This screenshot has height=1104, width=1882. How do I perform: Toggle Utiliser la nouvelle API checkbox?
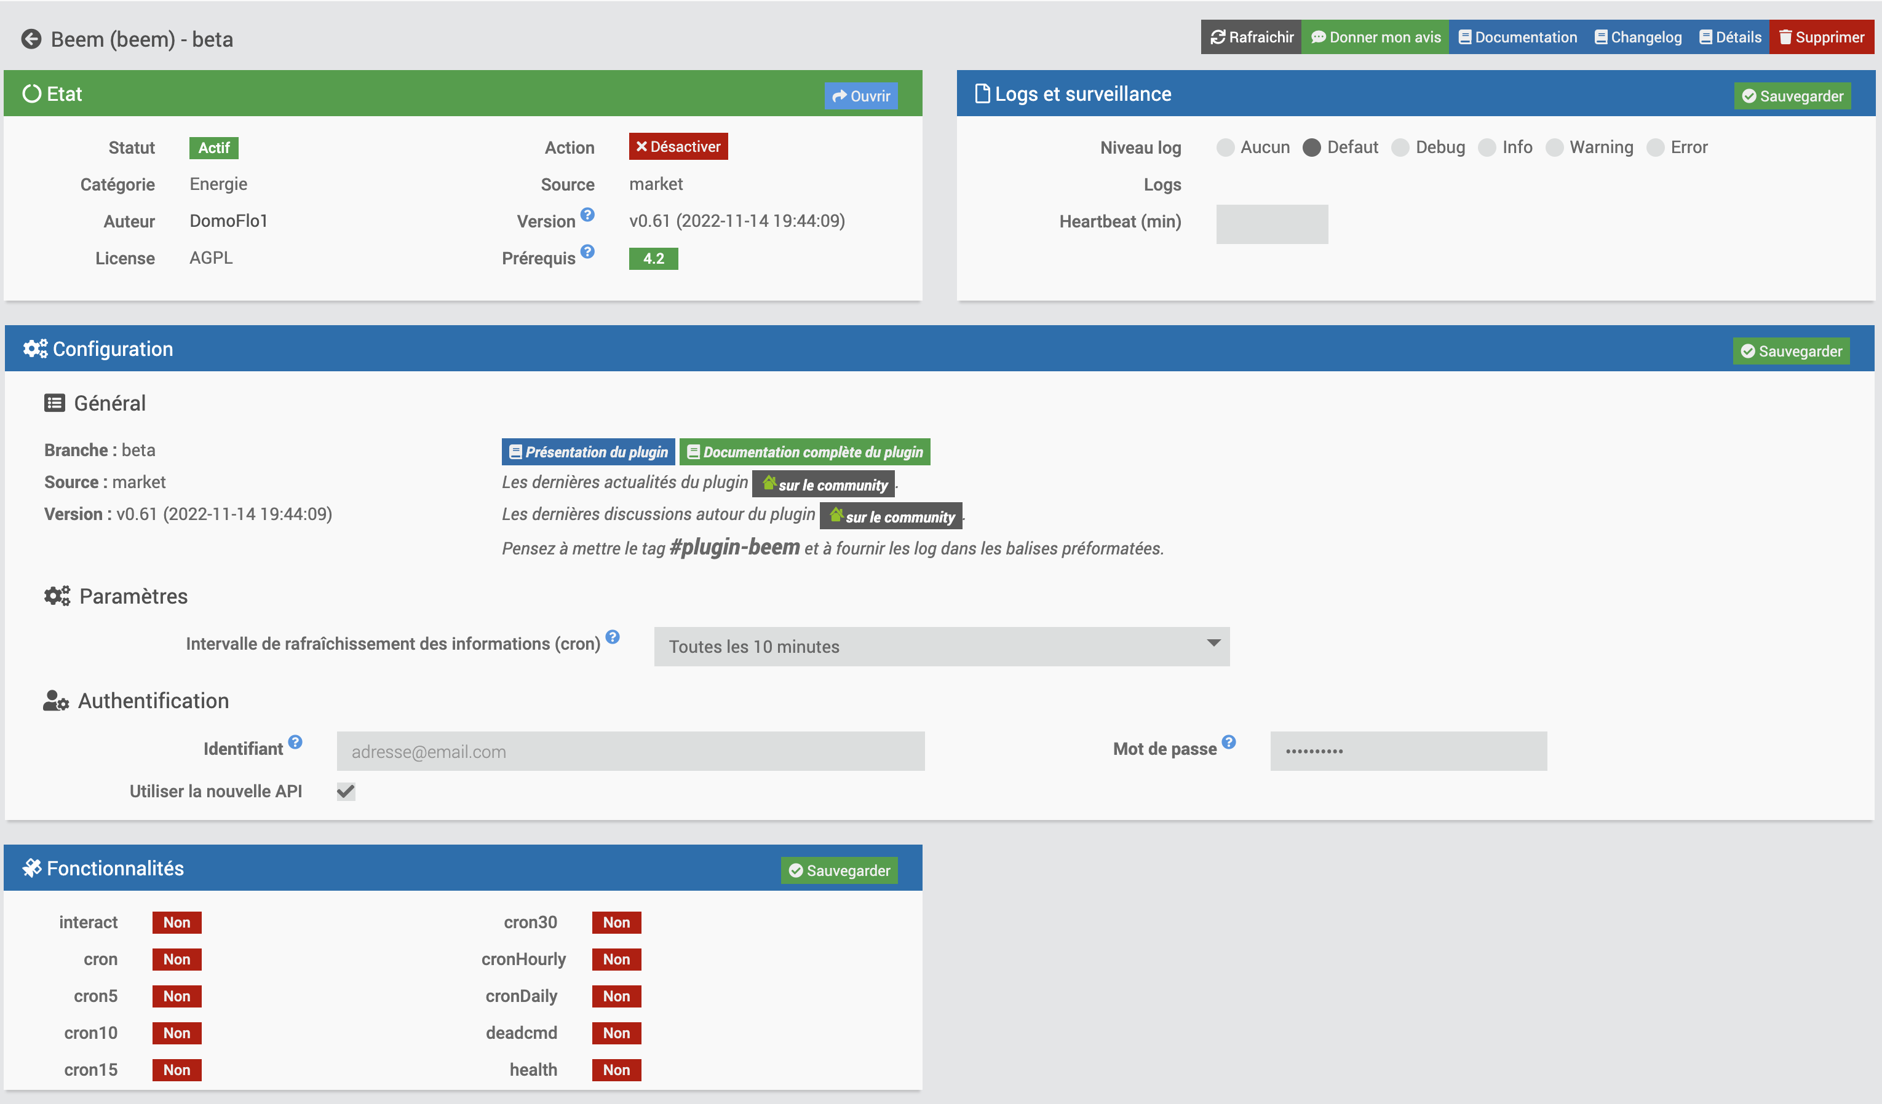pyautogui.click(x=346, y=791)
